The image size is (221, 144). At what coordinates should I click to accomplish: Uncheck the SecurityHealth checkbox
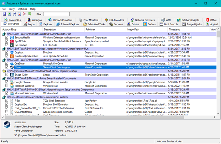6,37
